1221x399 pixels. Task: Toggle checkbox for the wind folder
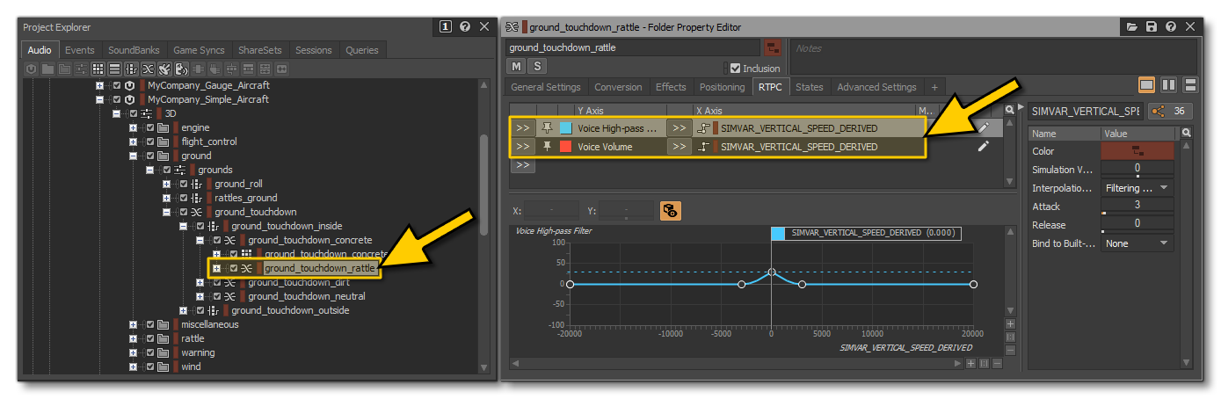pyautogui.click(x=150, y=366)
